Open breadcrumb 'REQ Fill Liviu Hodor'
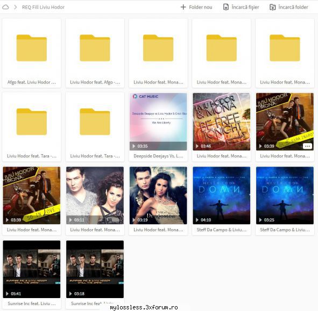Viewport: 318px width, 311px height. (43, 7)
